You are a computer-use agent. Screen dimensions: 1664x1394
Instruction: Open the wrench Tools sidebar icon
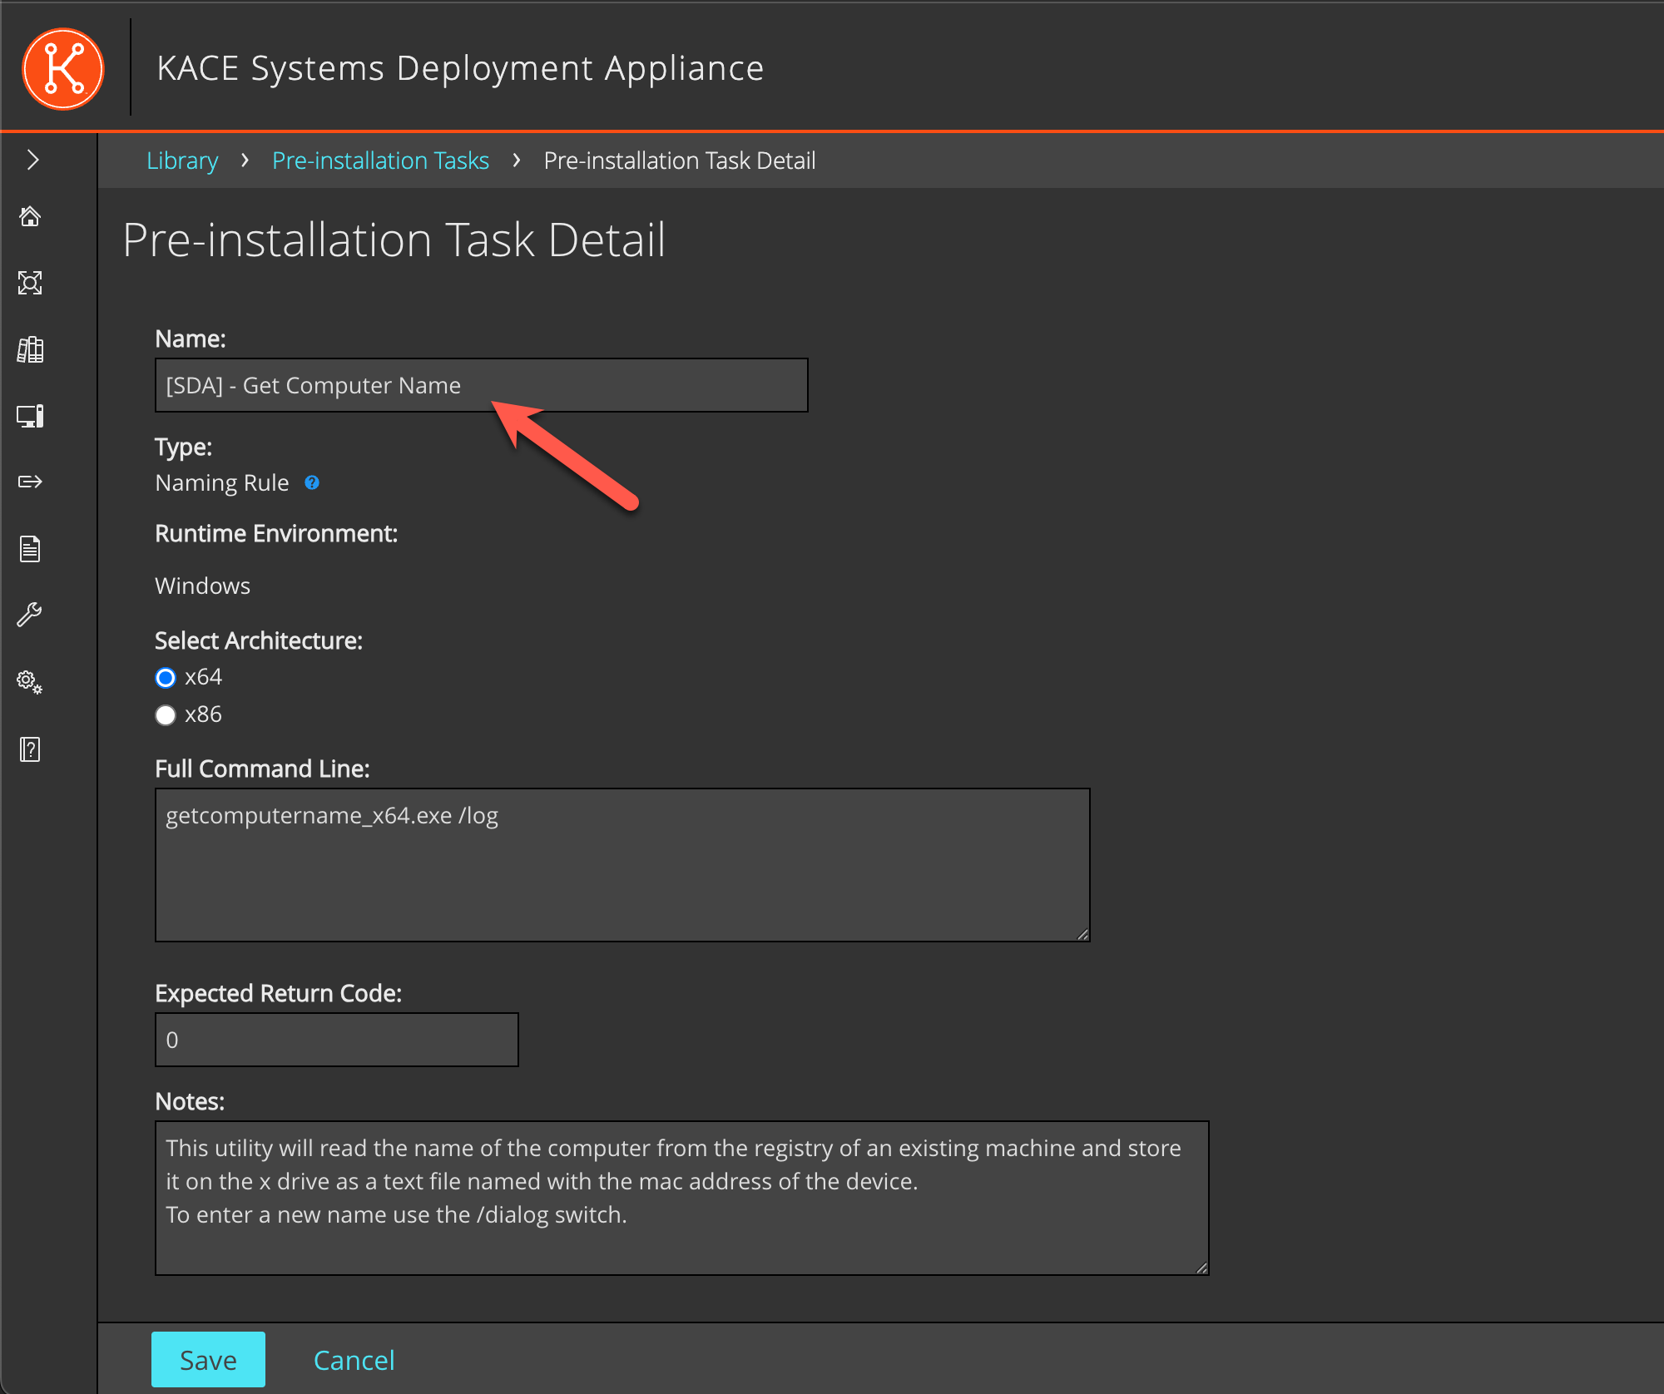pos(30,615)
